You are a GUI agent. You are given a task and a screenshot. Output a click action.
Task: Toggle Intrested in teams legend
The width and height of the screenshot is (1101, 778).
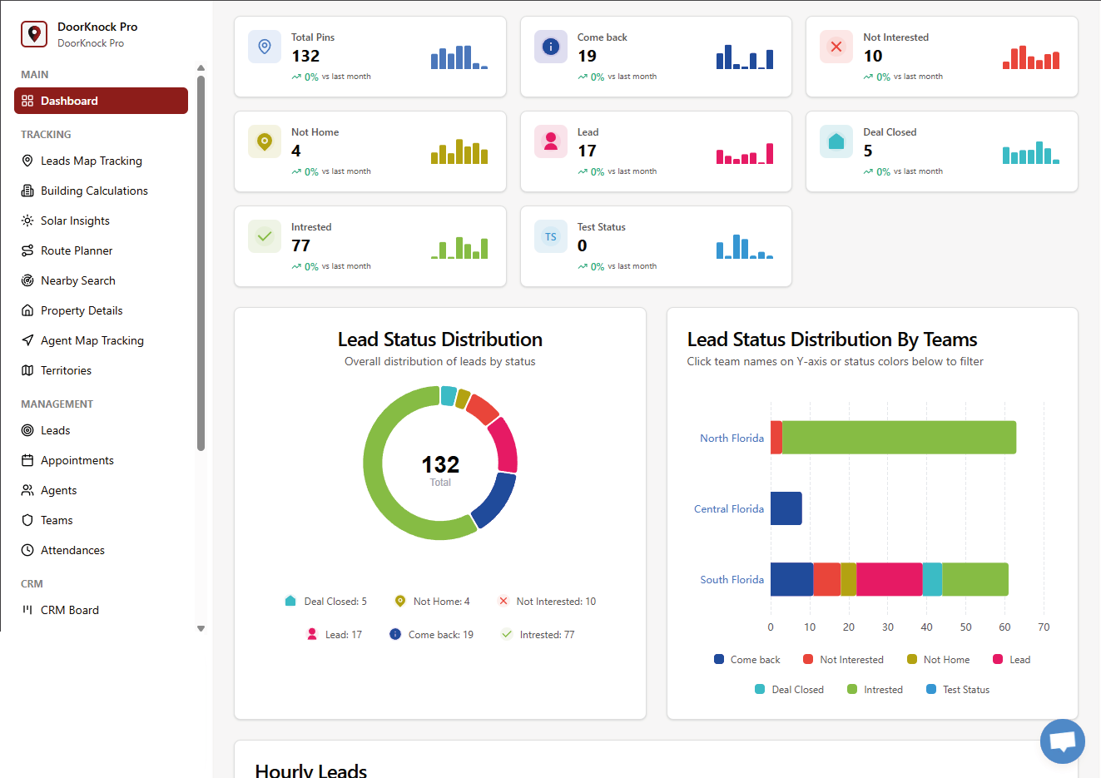pos(875,690)
